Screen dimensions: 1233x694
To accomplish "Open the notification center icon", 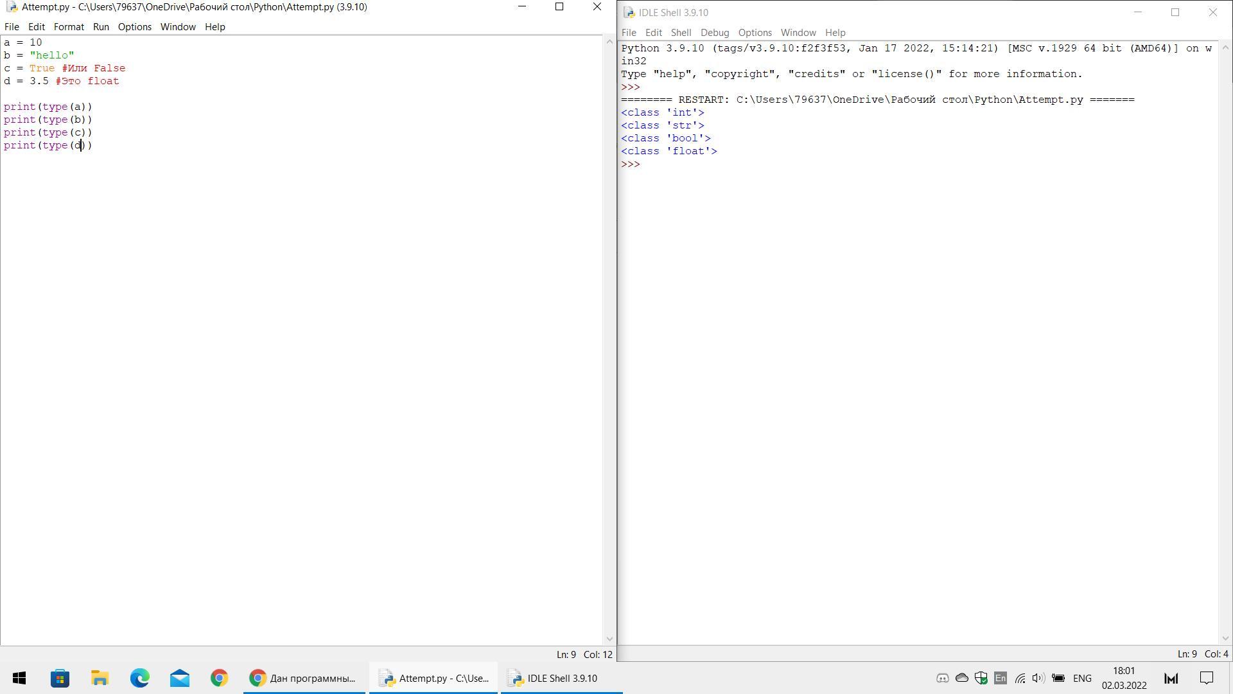I will click(1207, 678).
